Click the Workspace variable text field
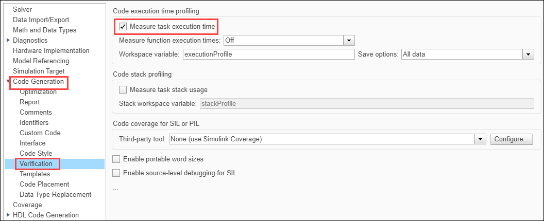The width and height of the screenshot is (544, 221). 268,54
